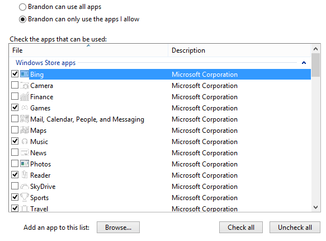This screenshot has height=241, width=326.
Task: Select the SkyDrive cloud icon
Action: pos(25,186)
